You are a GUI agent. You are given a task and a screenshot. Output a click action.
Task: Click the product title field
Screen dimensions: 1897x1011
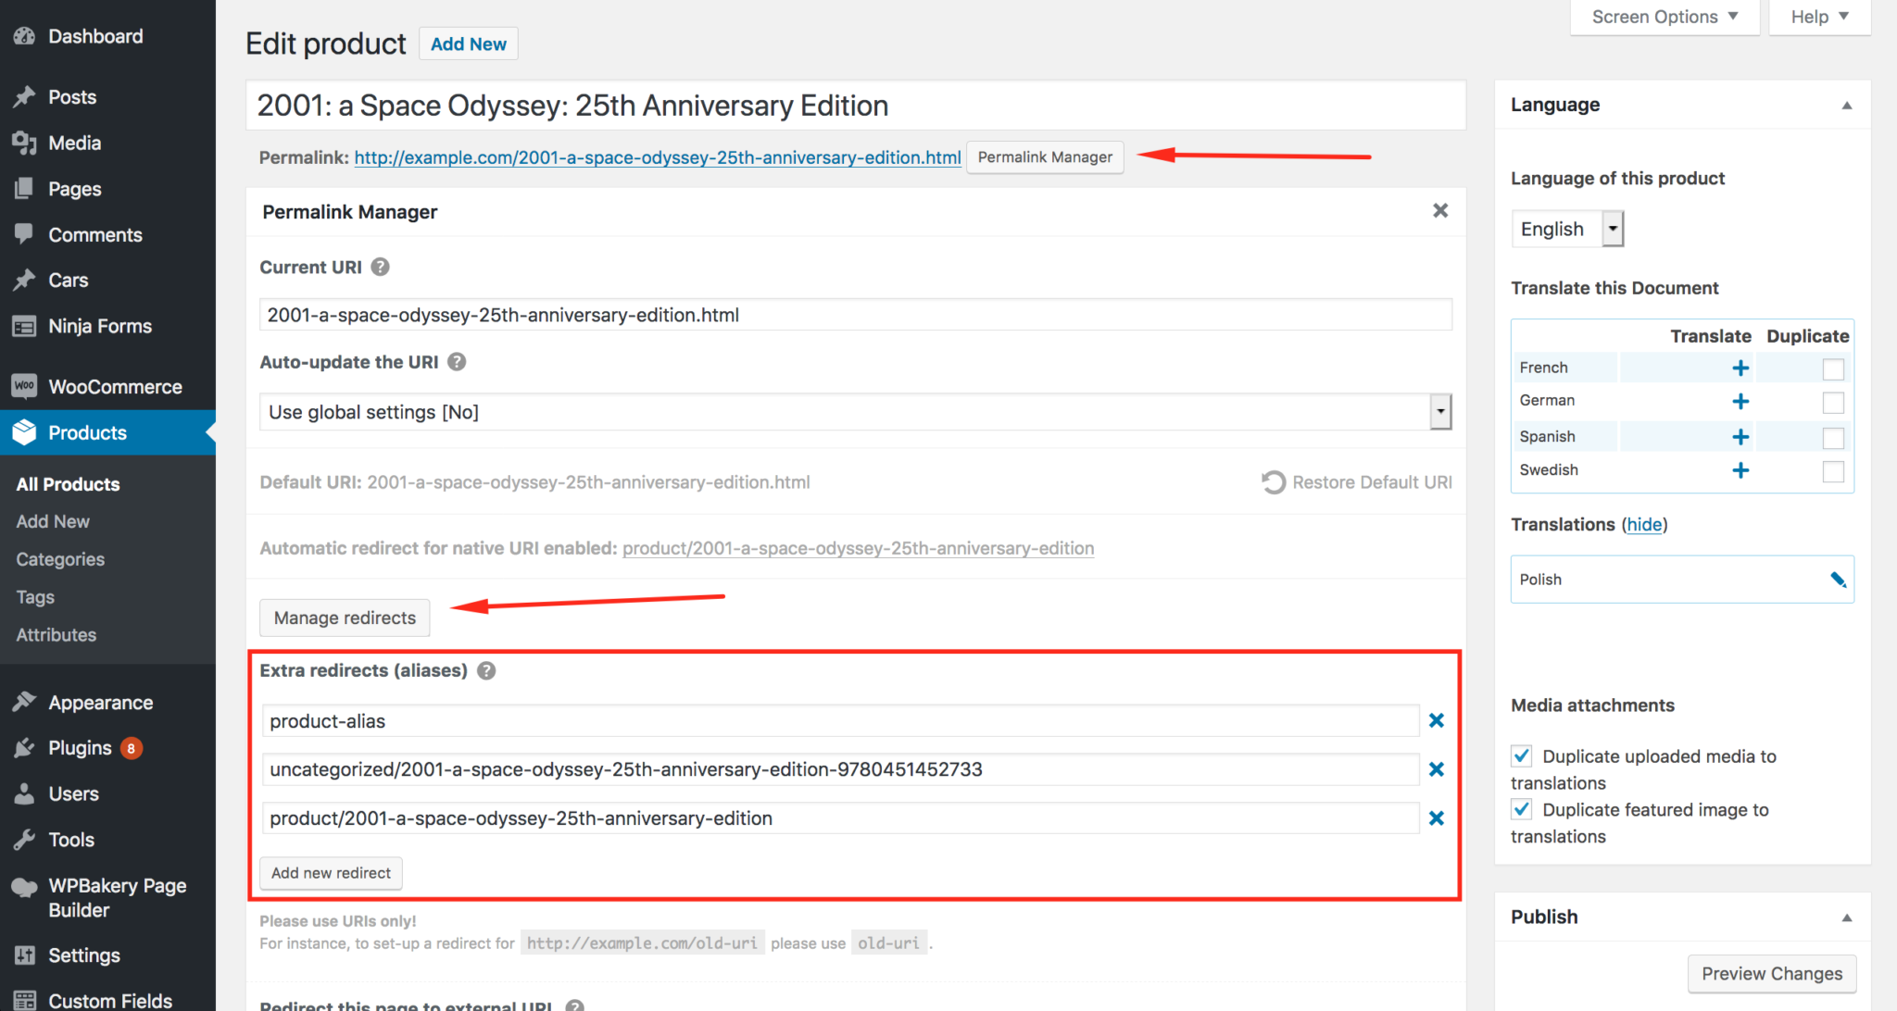855,106
